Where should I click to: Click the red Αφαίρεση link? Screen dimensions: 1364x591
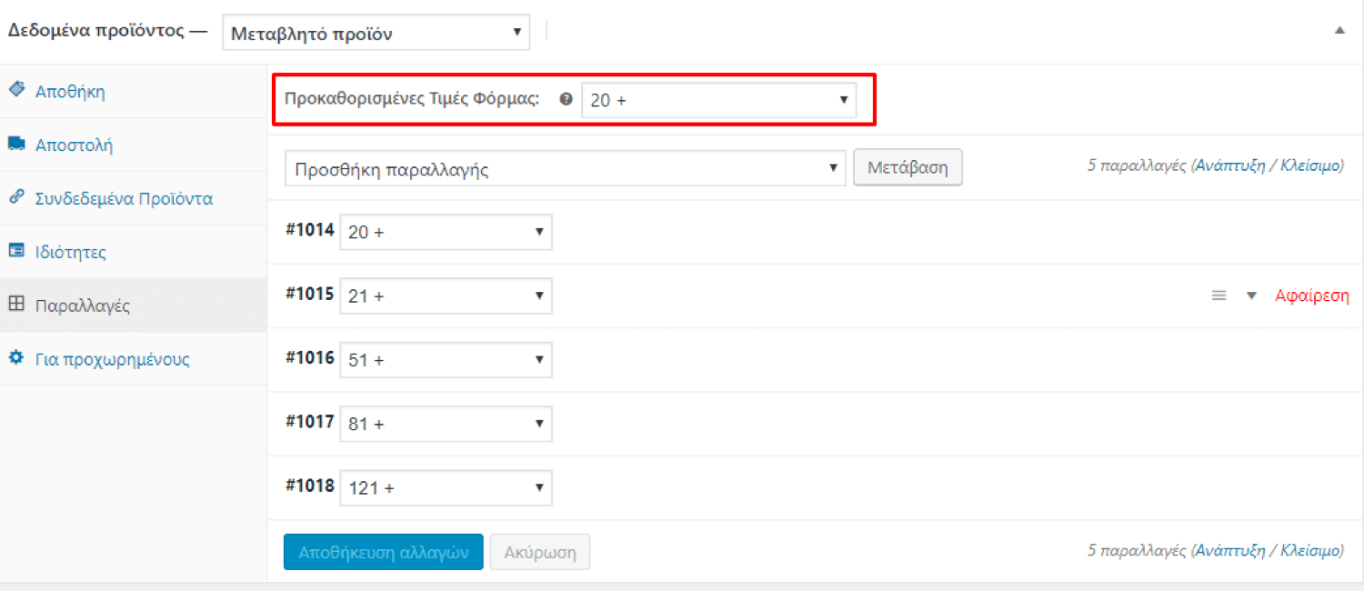pos(1311,295)
